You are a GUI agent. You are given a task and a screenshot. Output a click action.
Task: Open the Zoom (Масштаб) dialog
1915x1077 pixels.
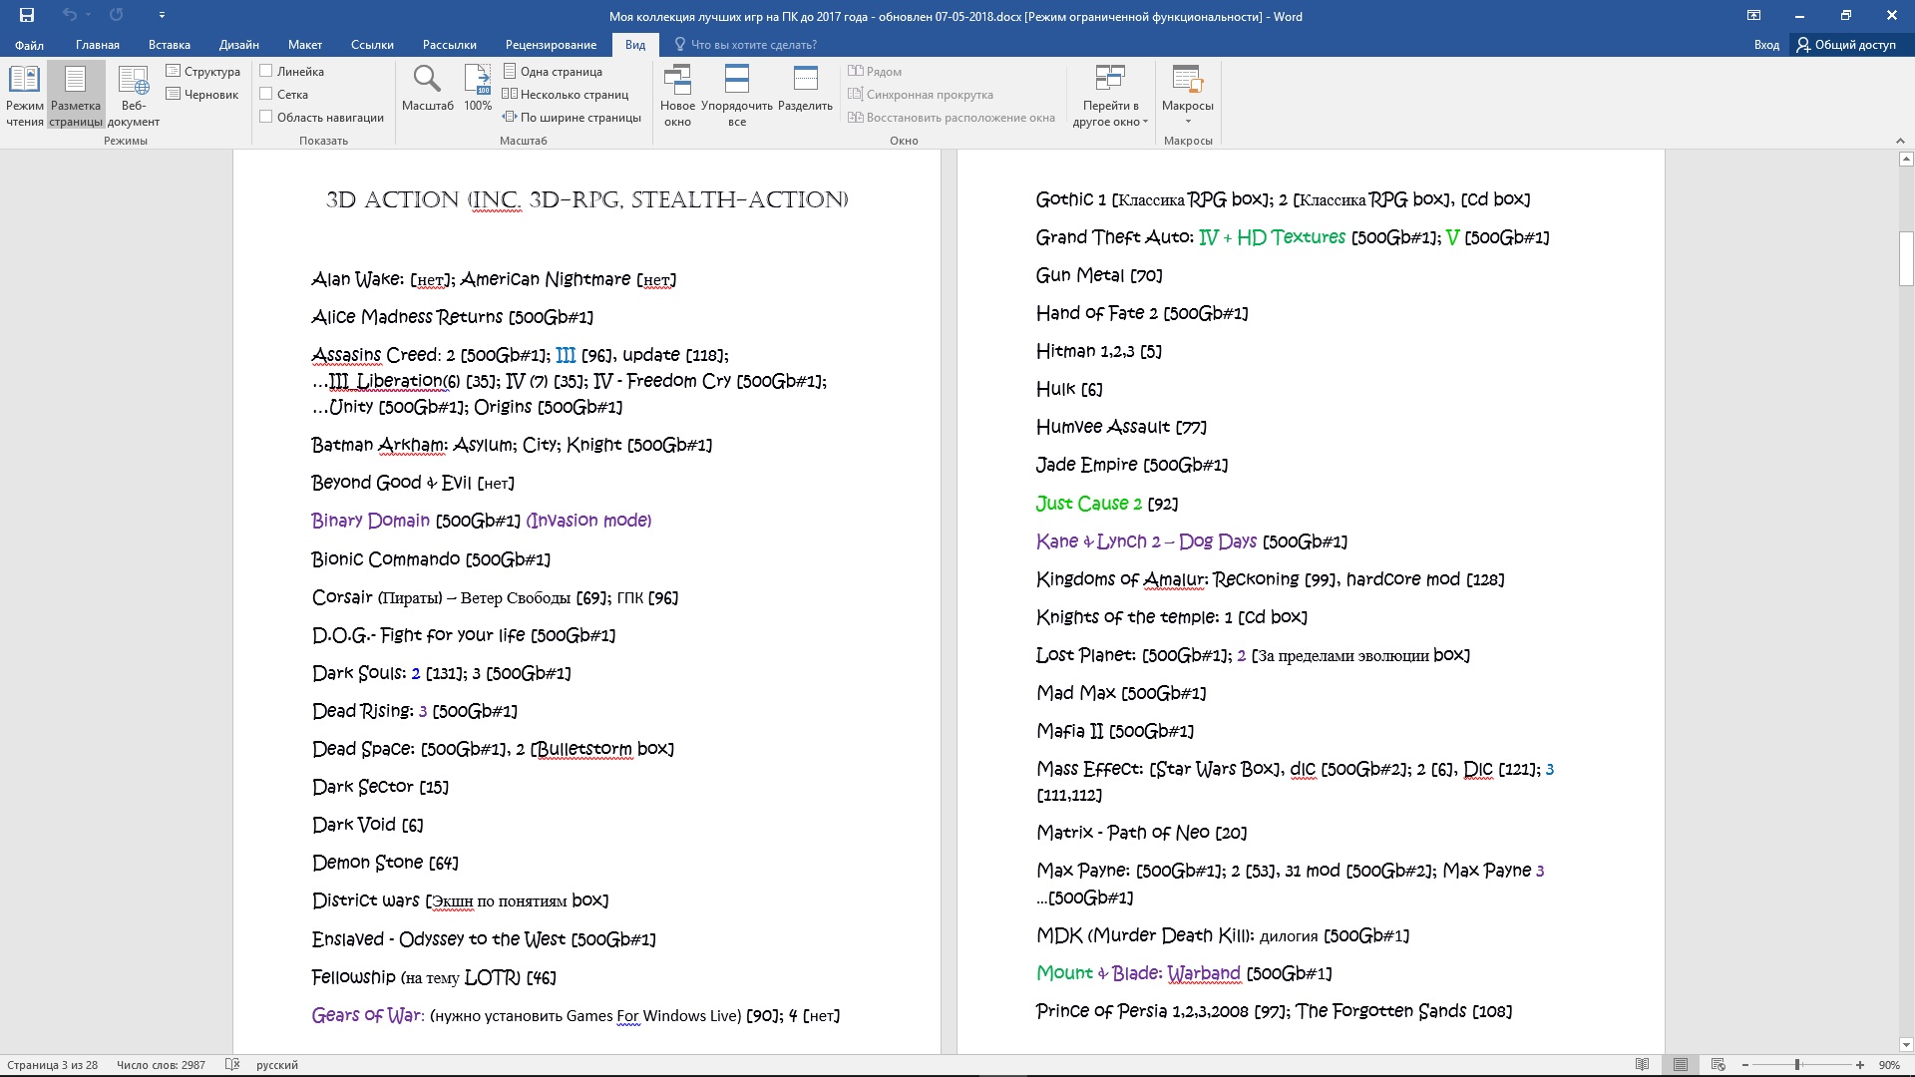[427, 88]
